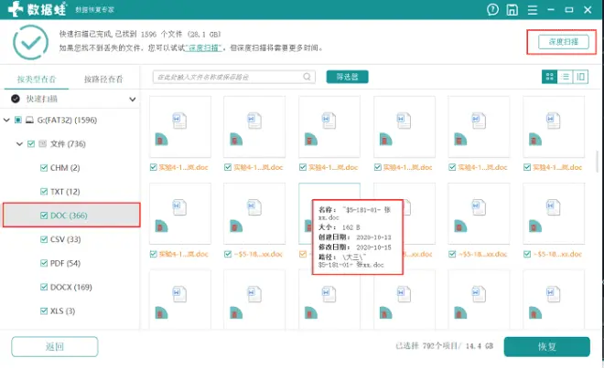This screenshot has width=604, height=368.
Task: Click the "已选择 792个项目/ 14.4 GB" status text
Action: tap(445, 346)
